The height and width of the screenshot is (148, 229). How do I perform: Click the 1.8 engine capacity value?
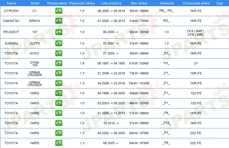pos(82,63)
